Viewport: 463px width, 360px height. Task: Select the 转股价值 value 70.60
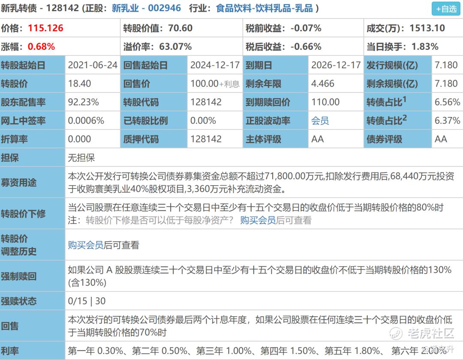point(180,28)
